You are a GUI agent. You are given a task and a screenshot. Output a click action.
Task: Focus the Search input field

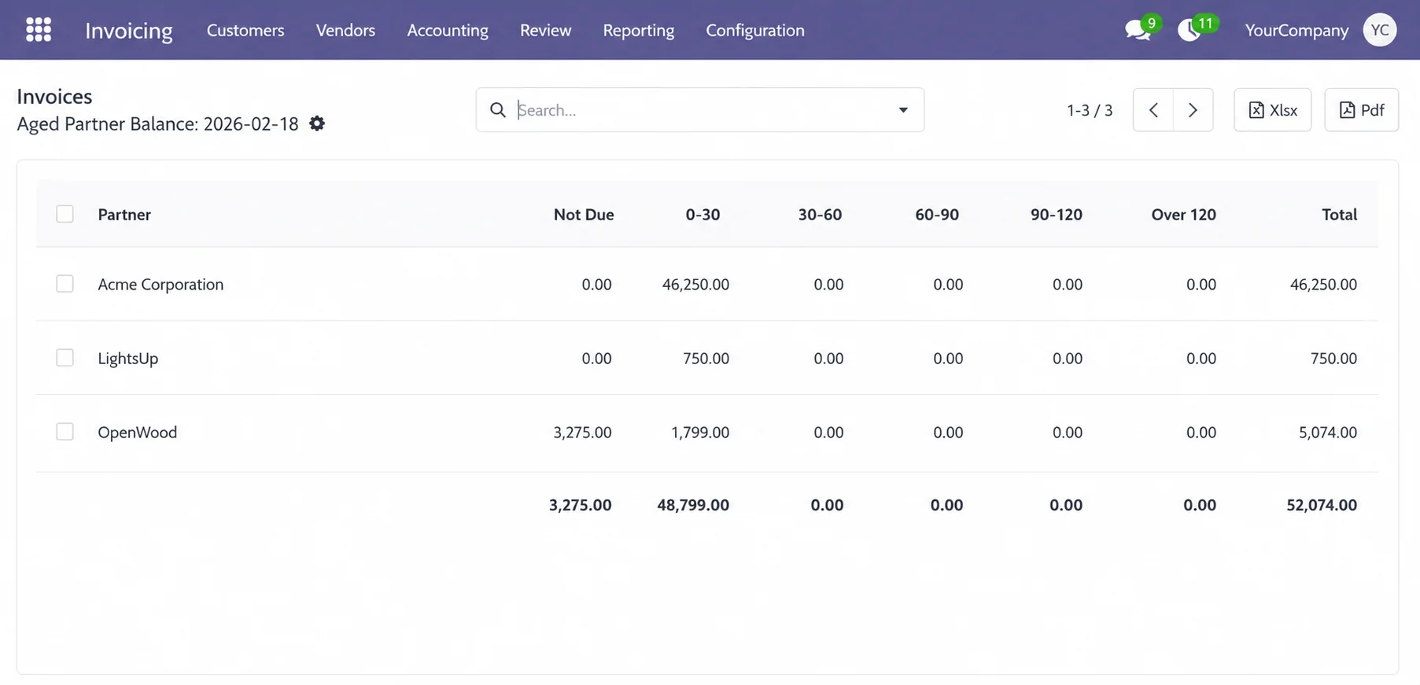pyautogui.click(x=700, y=110)
